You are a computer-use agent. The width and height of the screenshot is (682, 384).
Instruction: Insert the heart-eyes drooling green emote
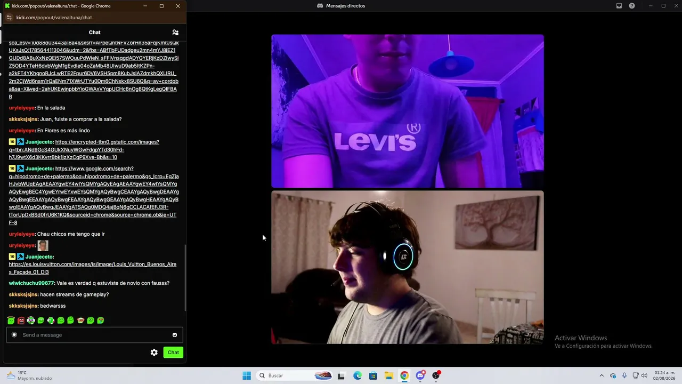tap(101, 321)
